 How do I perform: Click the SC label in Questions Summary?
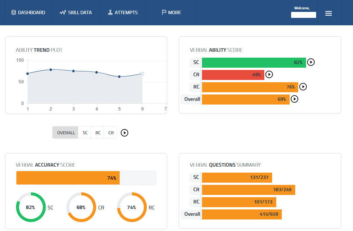195,177
